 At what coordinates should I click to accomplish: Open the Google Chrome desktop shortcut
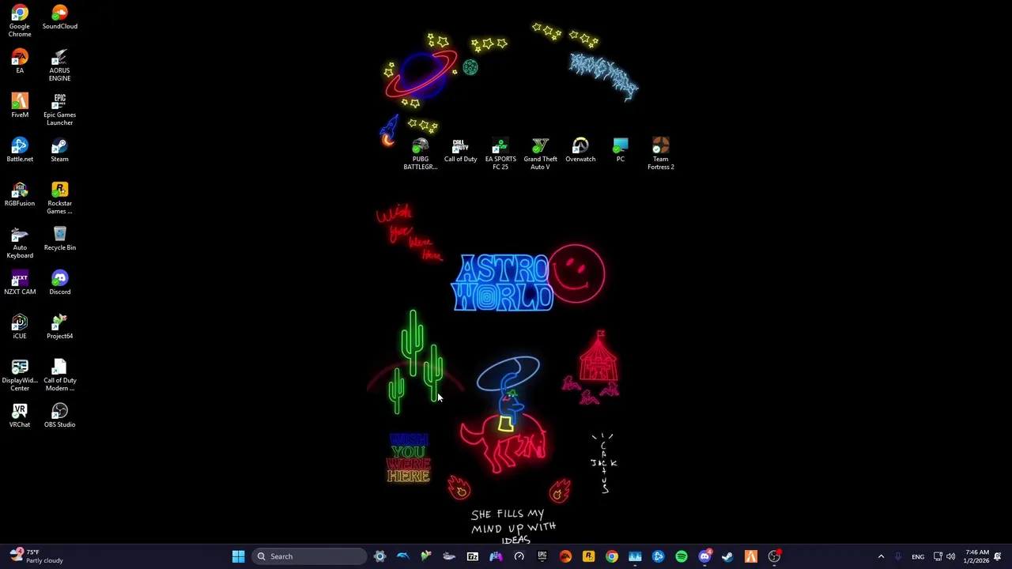click(20, 21)
